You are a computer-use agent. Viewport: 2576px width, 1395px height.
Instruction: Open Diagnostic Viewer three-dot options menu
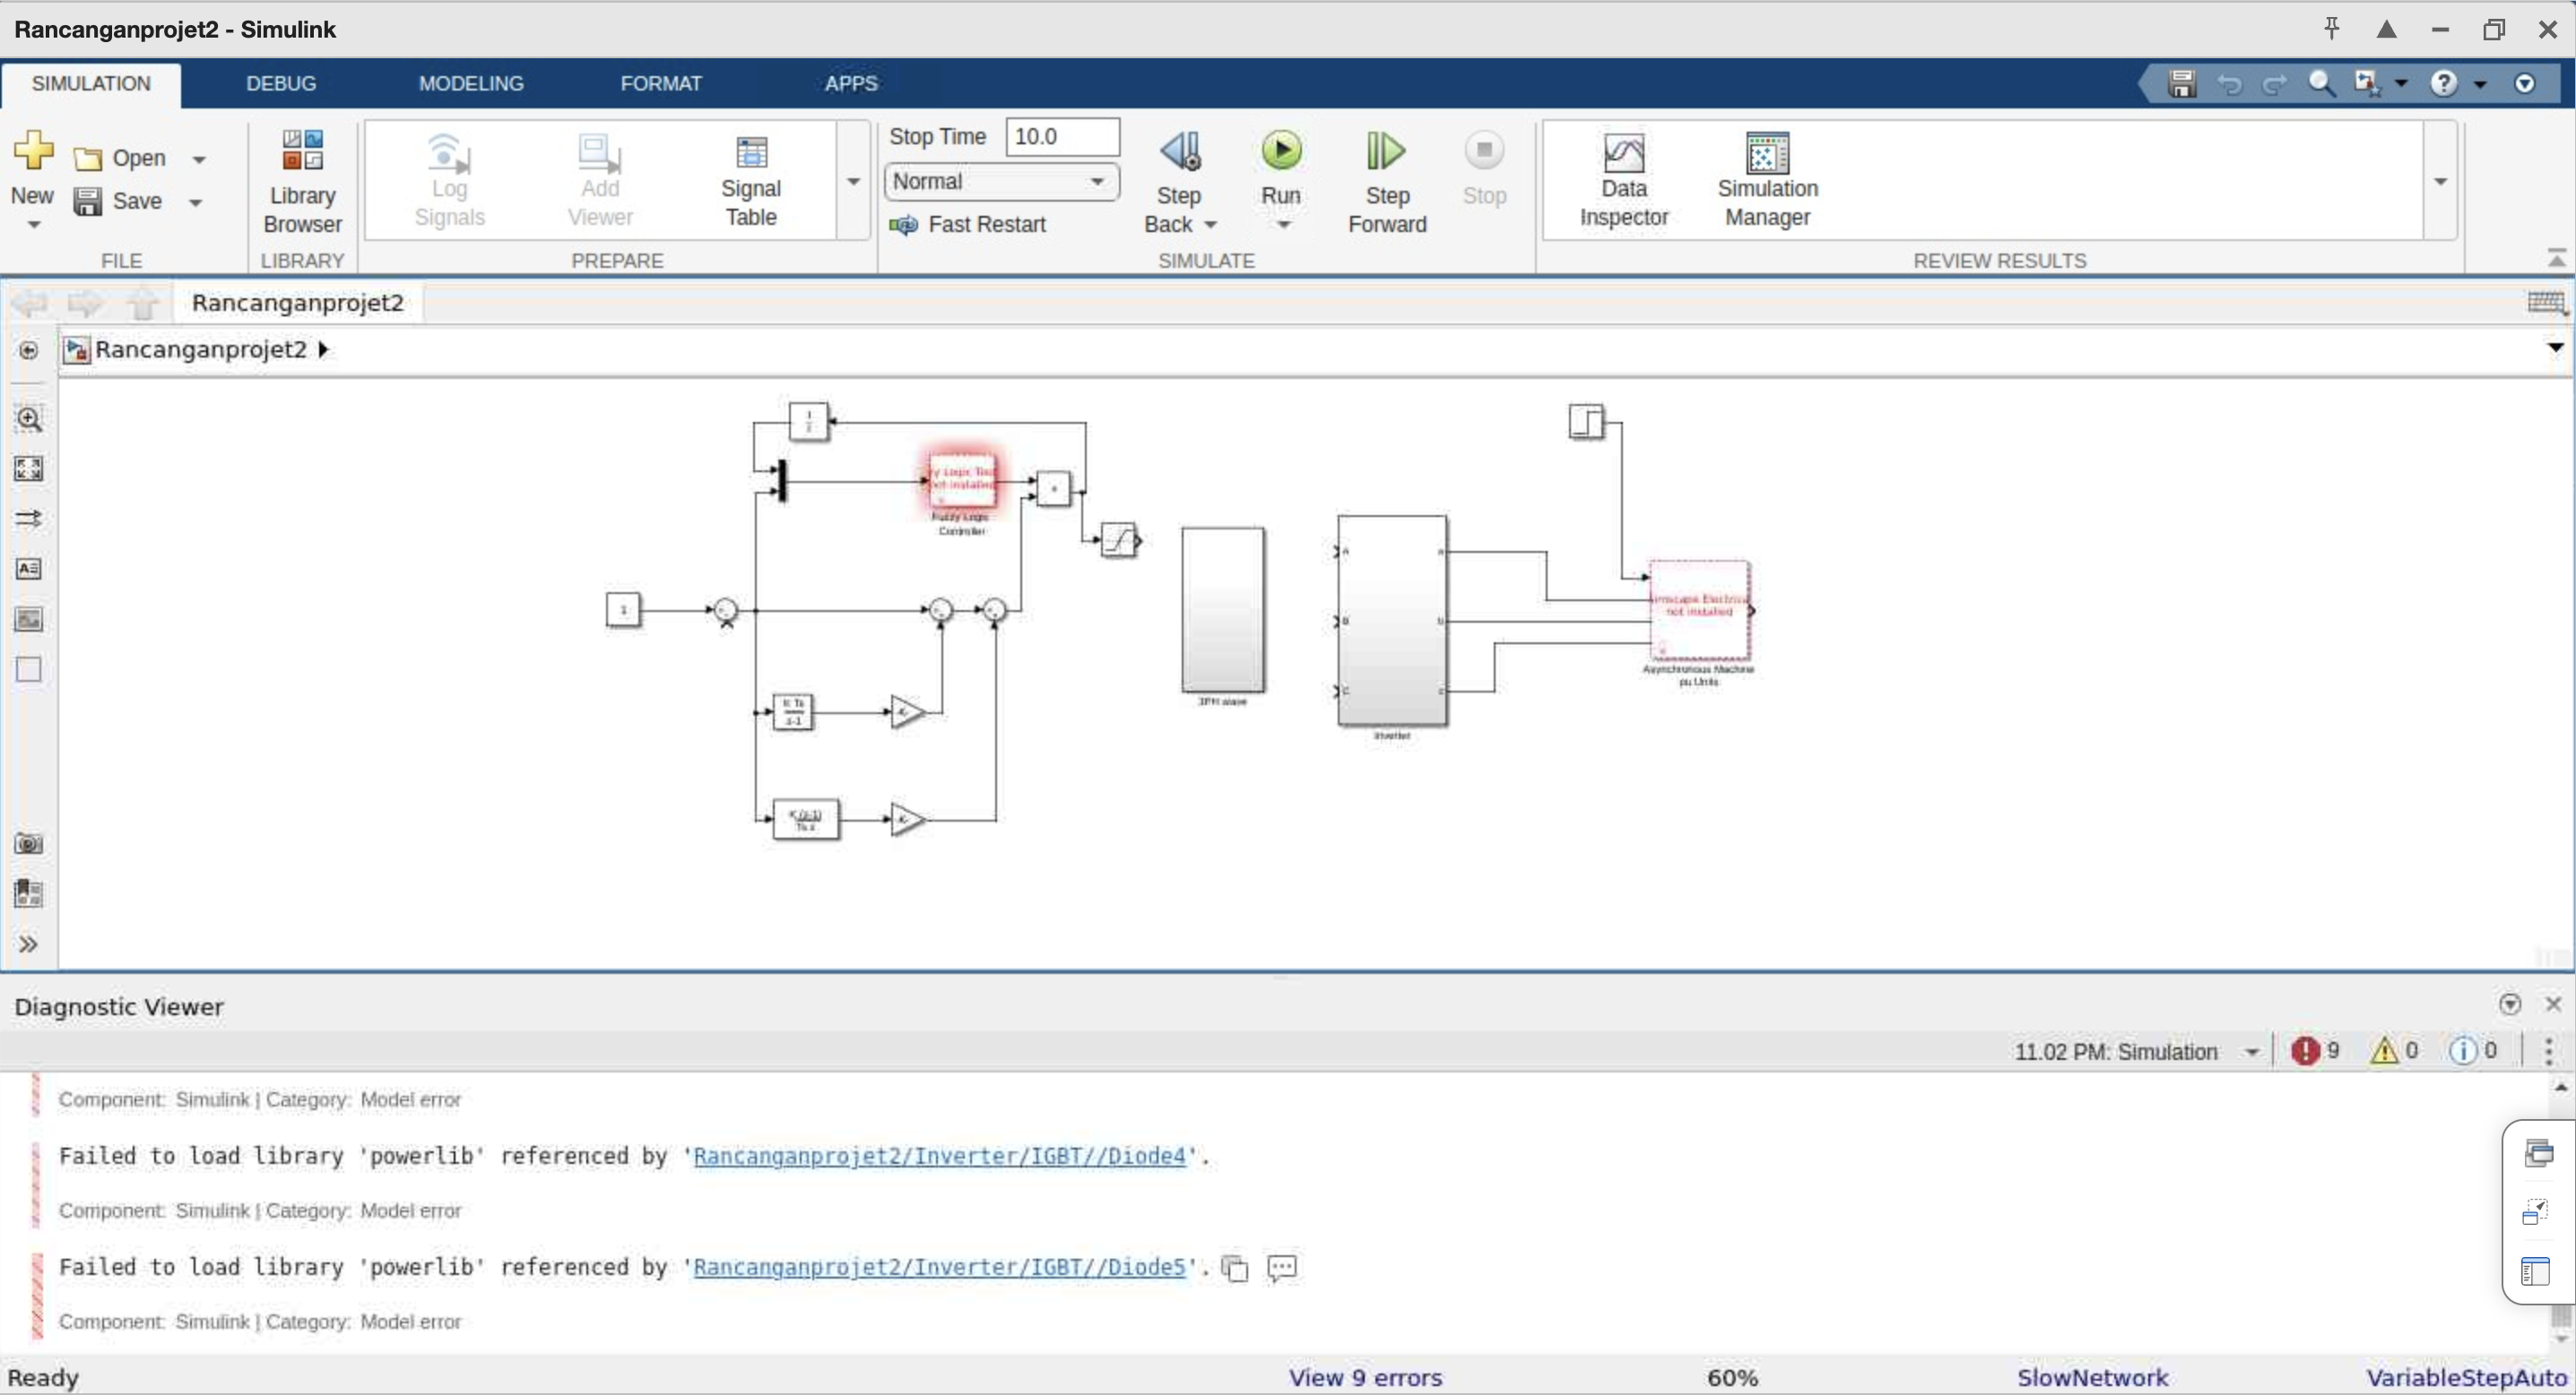pyautogui.click(x=2548, y=1051)
